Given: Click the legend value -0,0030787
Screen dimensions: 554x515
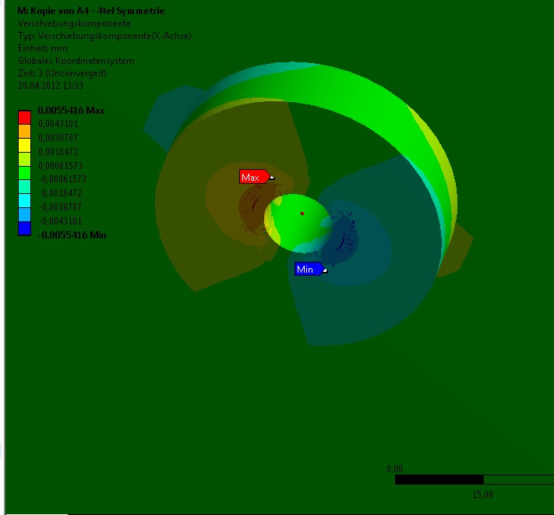Looking at the screenshot, I should (60, 207).
